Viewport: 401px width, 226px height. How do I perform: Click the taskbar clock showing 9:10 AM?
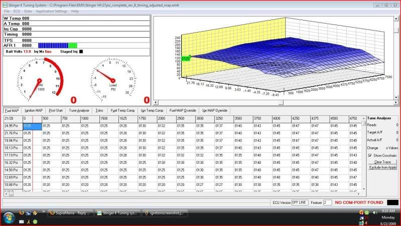388,211
